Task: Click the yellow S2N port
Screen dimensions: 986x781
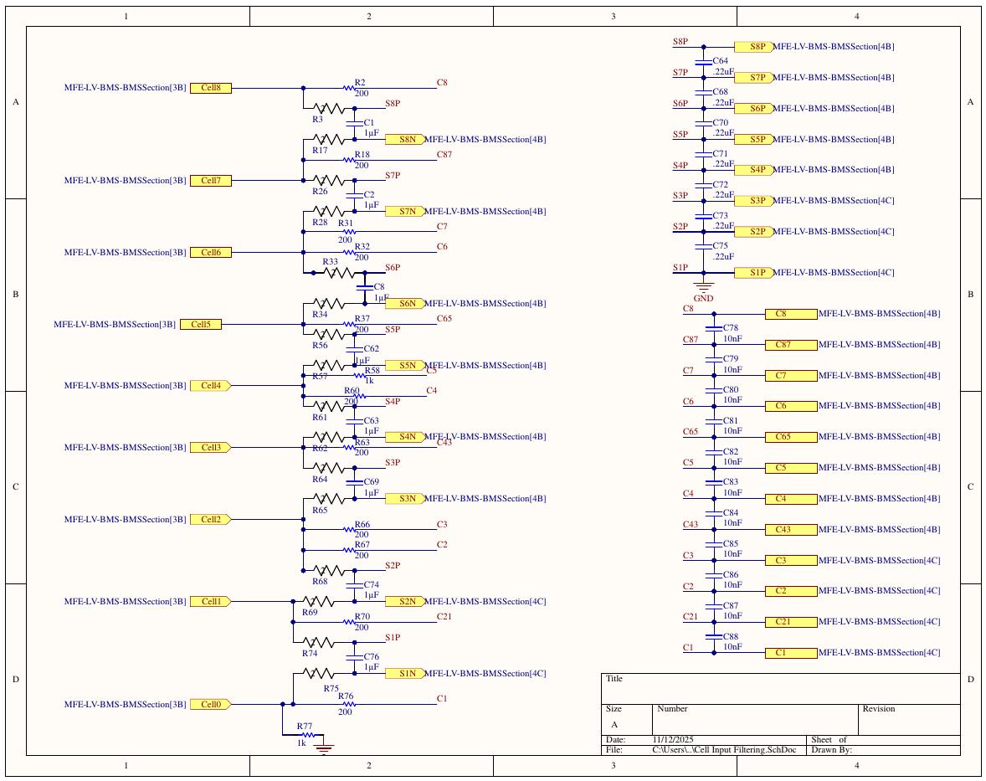Action: coord(406,602)
